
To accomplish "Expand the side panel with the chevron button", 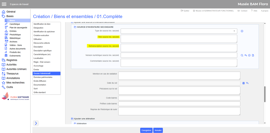I will tap(36, 123).
